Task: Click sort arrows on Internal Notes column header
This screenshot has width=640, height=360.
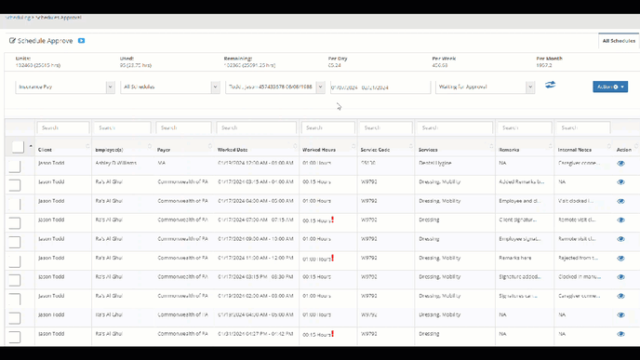Action: click(609, 146)
